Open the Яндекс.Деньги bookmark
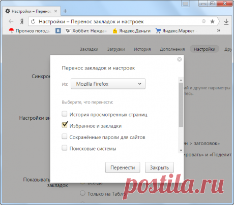234x205 pixels. click(x=132, y=31)
